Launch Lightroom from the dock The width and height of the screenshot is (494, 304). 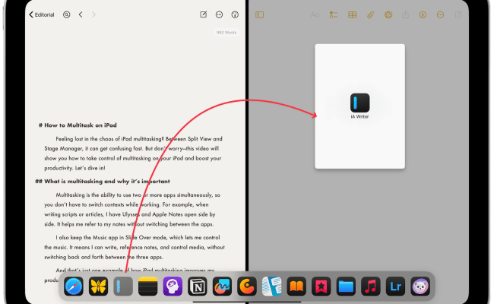coord(395,287)
